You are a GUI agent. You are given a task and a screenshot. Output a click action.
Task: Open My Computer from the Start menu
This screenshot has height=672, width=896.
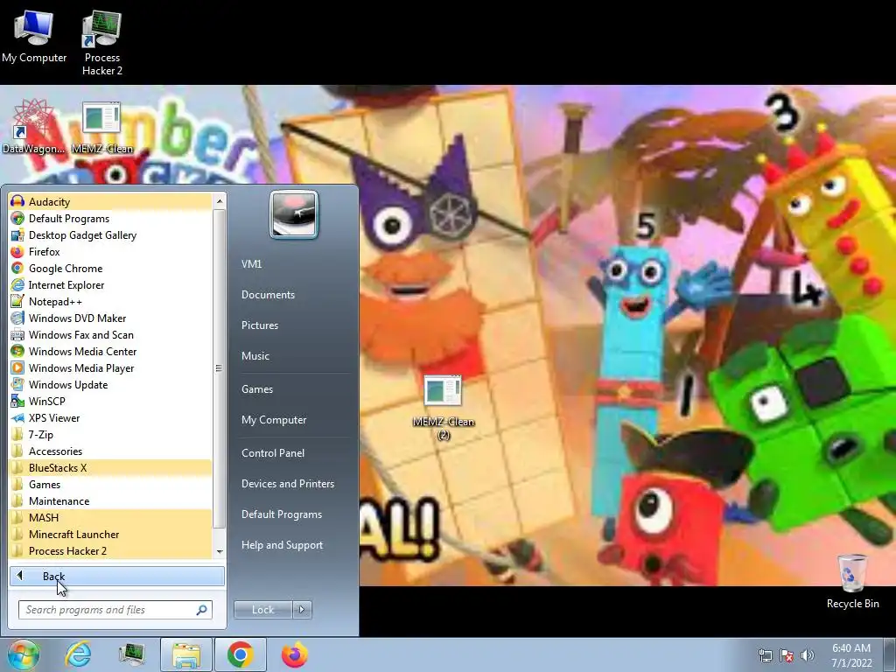click(274, 419)
